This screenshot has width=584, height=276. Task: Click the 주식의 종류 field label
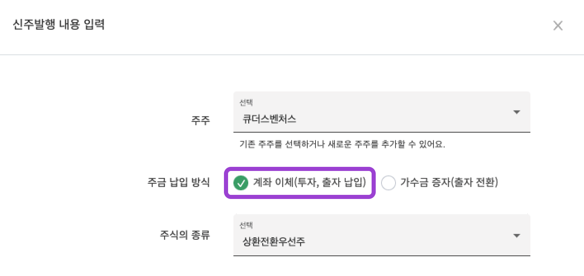tap(185, 235)
